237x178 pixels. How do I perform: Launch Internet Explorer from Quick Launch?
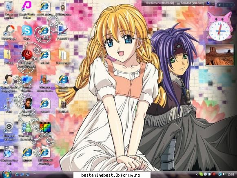point(17,175)
